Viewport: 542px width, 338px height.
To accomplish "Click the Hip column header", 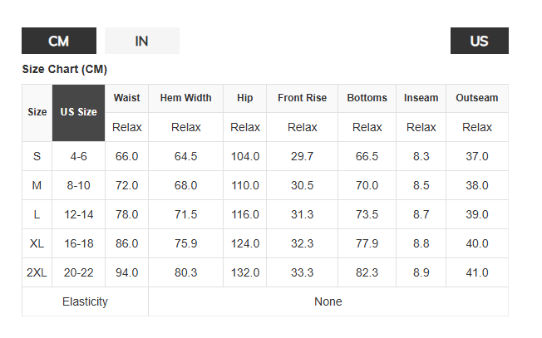I will click(244, 98).
